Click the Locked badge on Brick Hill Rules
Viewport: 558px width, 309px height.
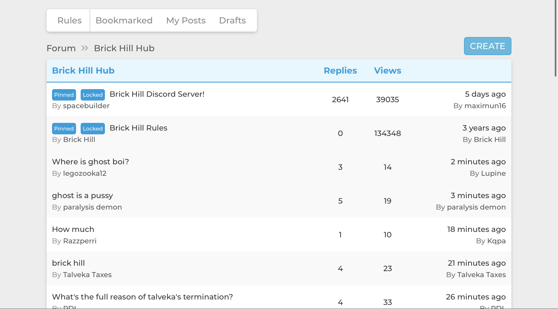coord(92,129)
